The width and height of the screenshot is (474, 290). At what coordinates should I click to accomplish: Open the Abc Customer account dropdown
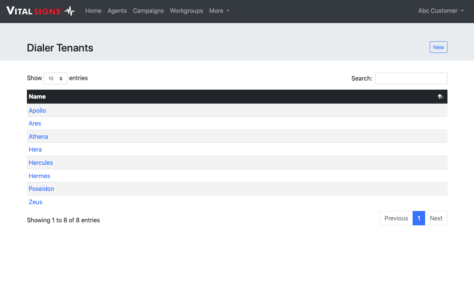coord(441,11)
